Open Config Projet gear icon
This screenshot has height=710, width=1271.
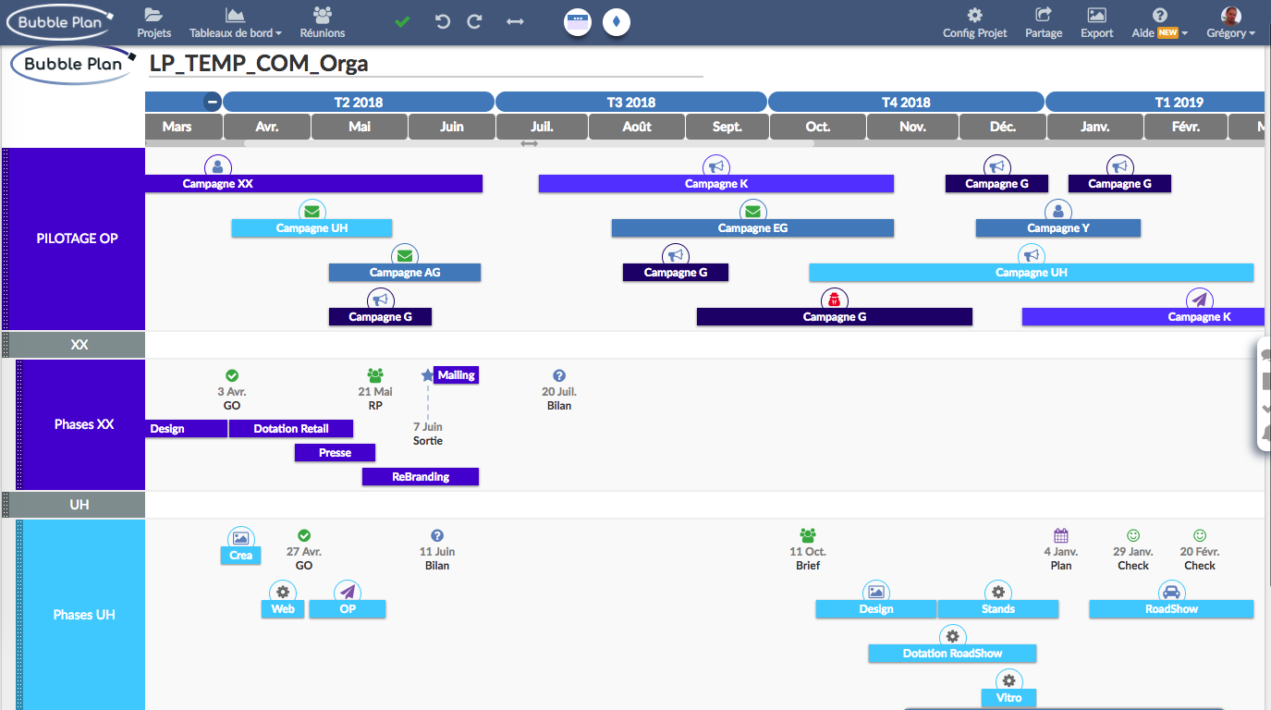(974, 16)
